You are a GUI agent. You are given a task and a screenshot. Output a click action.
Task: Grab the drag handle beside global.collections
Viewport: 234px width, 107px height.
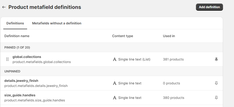pos(7,59)
